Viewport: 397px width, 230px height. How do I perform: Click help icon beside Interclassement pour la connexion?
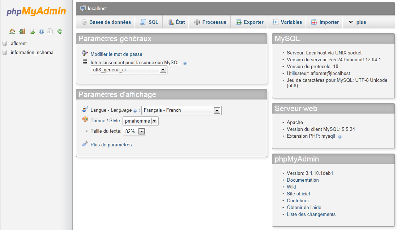(185, 63)
